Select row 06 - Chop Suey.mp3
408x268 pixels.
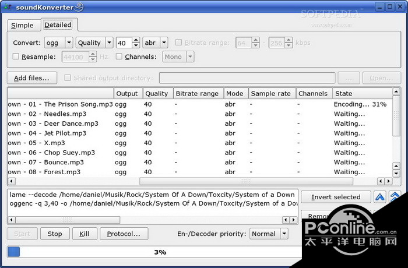[x=200, y=153]
